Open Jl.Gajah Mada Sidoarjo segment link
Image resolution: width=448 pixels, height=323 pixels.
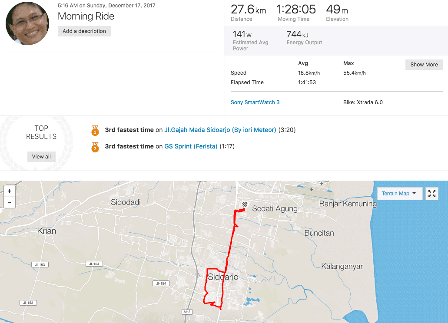(220, 130)
